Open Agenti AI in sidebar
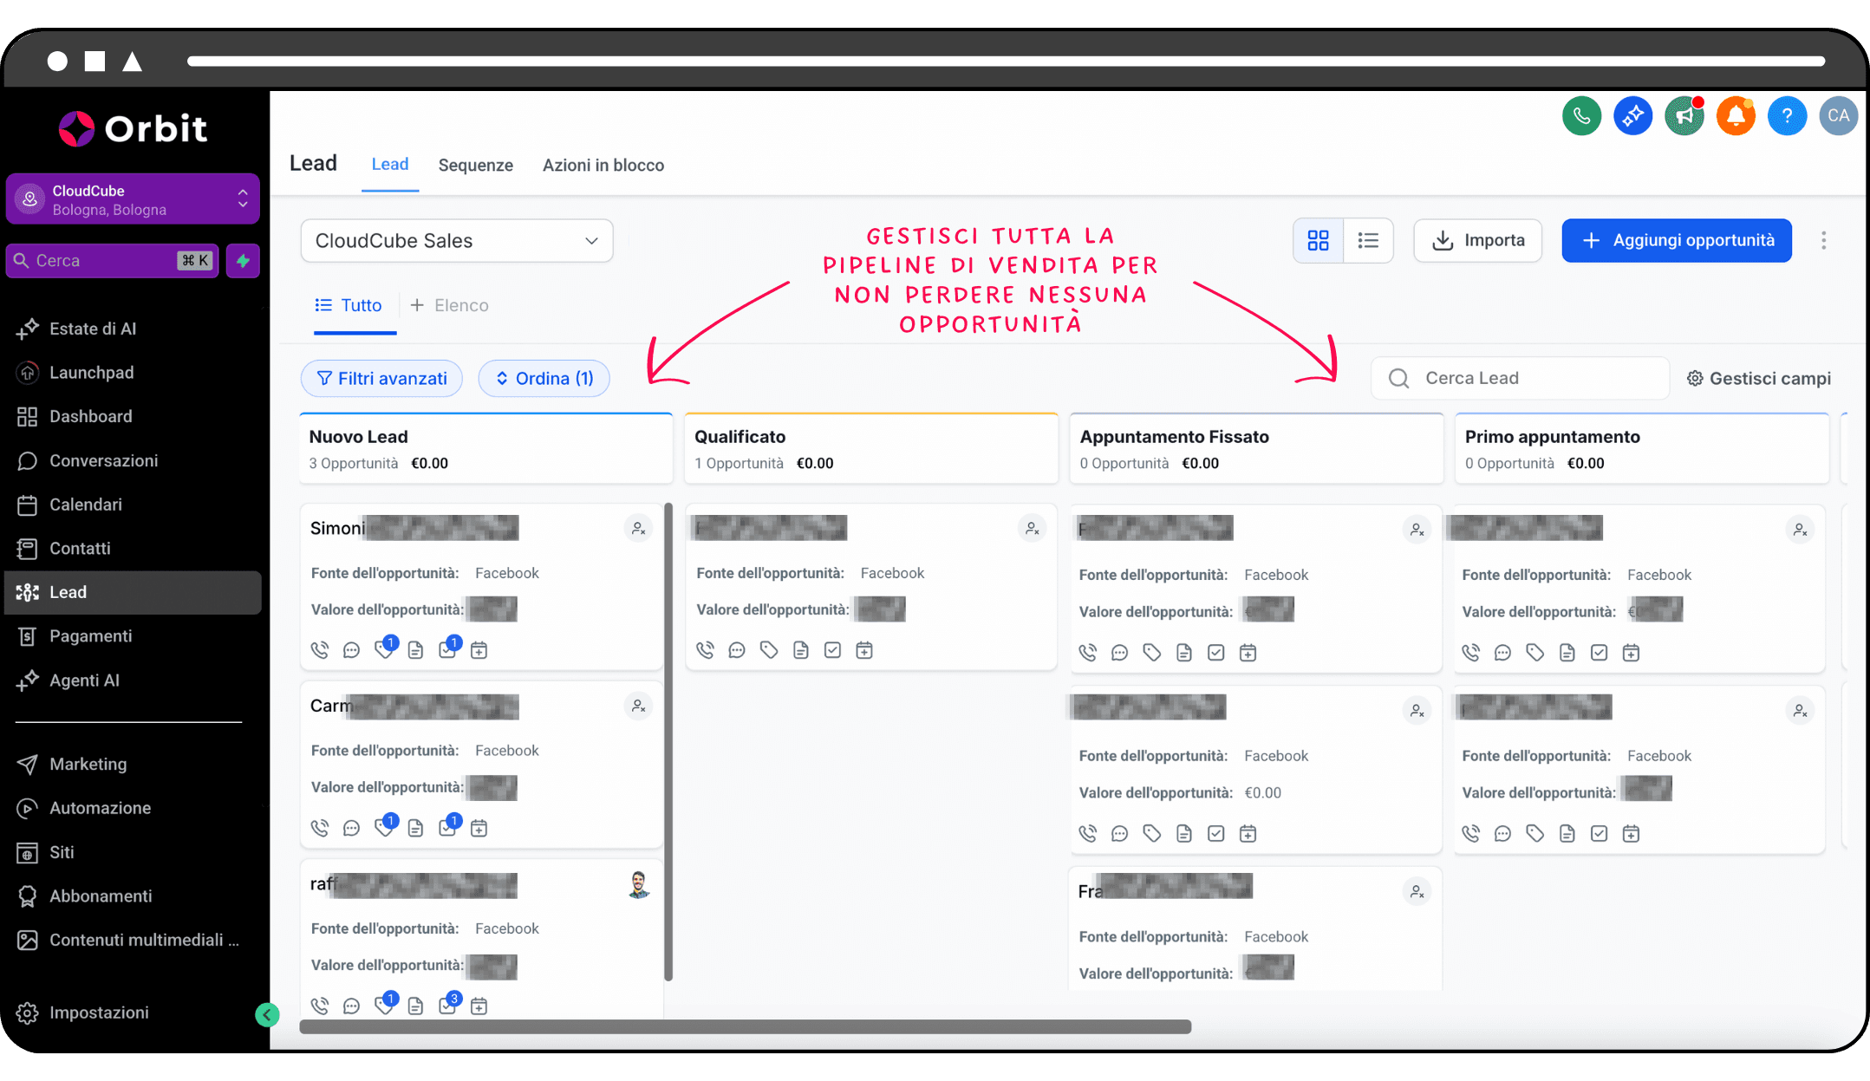This screenshot has width=1870, height=1081. pyautogui.click(x=84, y=681)
